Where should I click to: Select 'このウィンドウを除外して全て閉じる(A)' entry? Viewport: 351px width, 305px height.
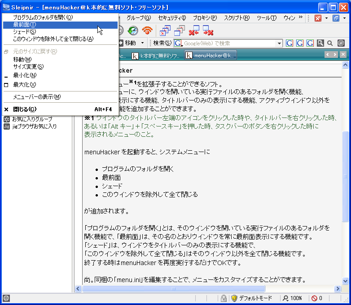coord(60,39)
